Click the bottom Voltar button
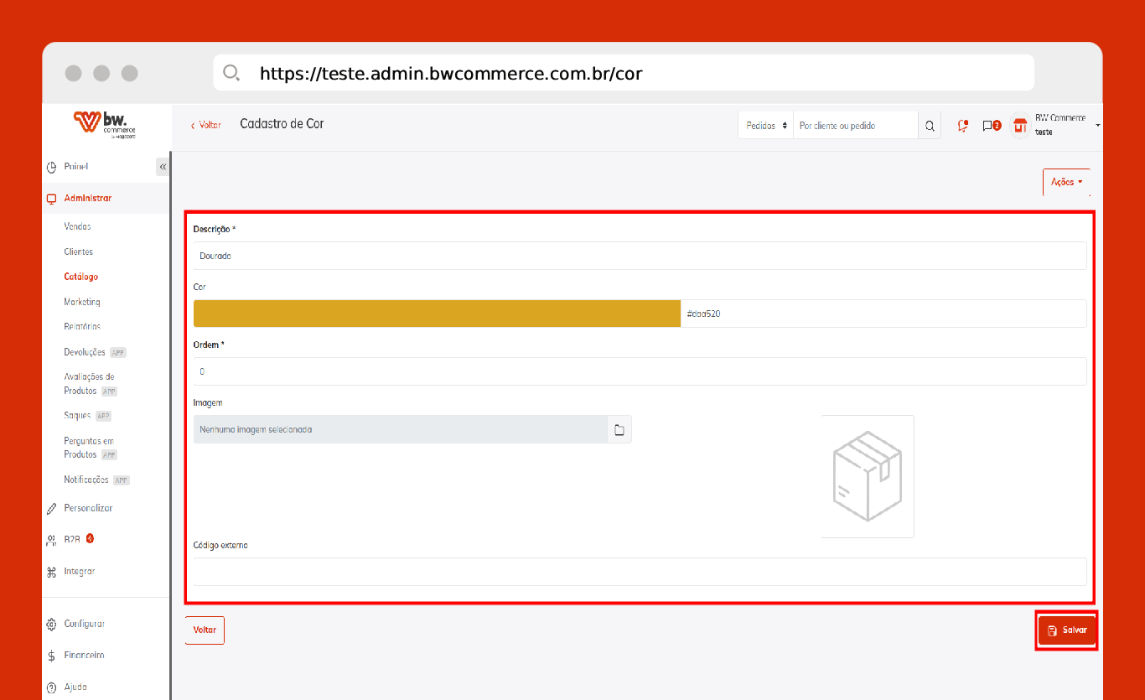1145x700 pixels. click(x=205, y=630)
